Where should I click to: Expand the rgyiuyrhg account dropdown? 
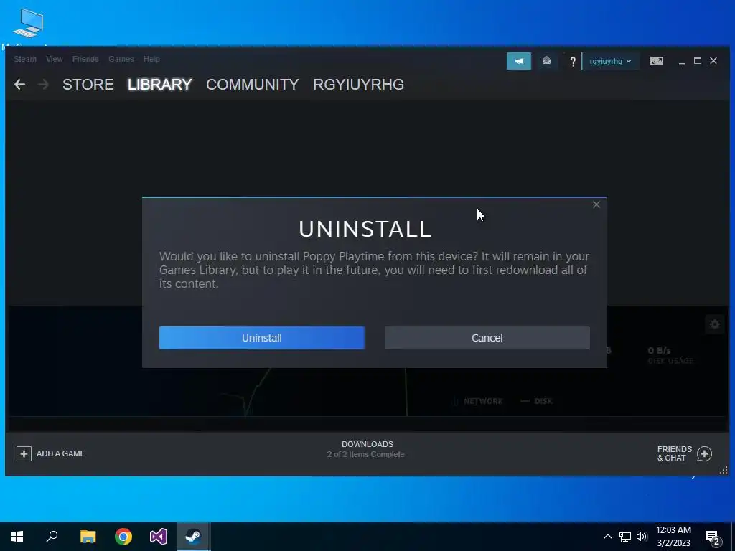point(610,61)
